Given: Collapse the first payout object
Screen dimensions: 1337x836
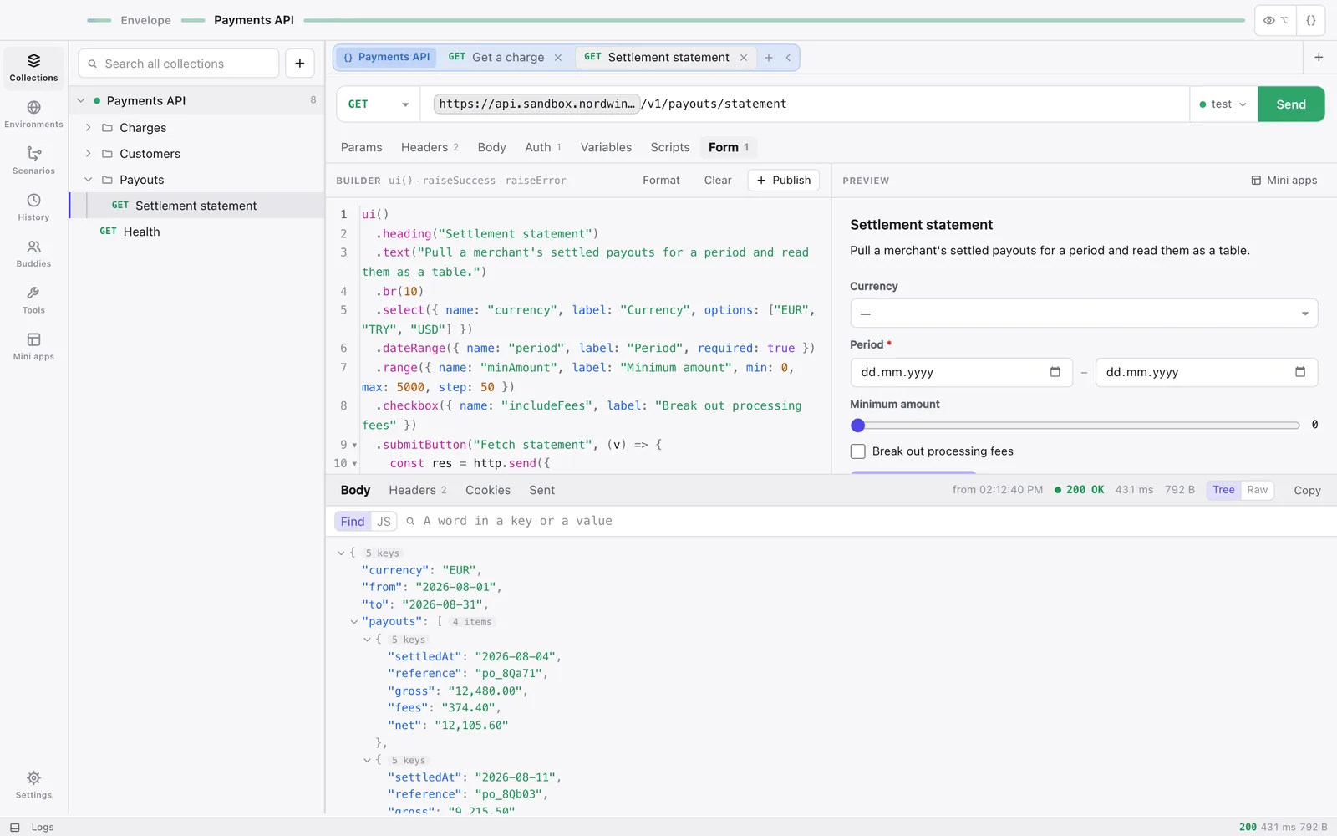Looking at the screenshot, I should (367, 640).
